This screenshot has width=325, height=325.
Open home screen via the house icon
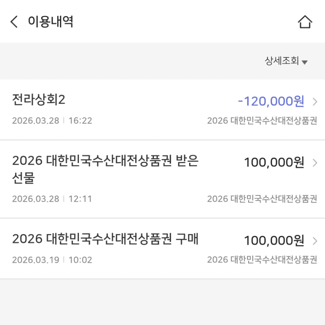point(305,22)
